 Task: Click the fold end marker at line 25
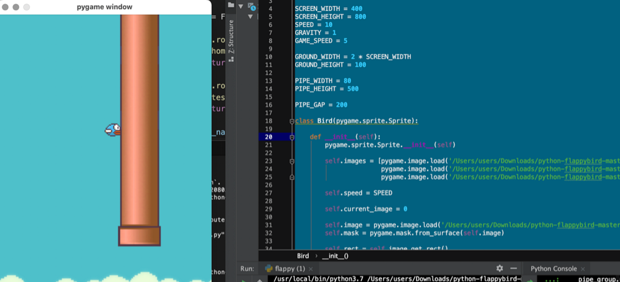pos(292,177)
